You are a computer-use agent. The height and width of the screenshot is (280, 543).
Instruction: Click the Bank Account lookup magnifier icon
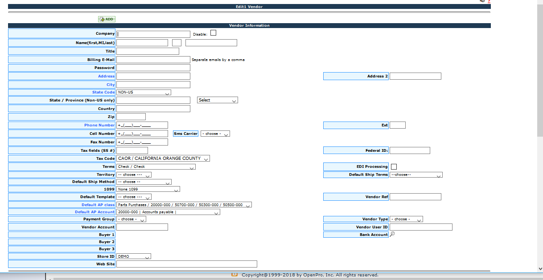pos(392,235)
